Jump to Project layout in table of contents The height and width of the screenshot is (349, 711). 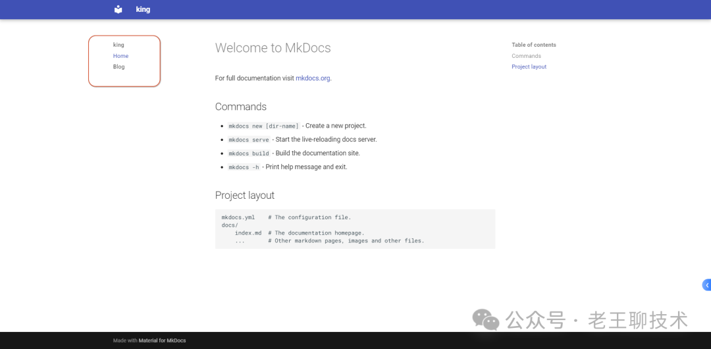[529, 67]
